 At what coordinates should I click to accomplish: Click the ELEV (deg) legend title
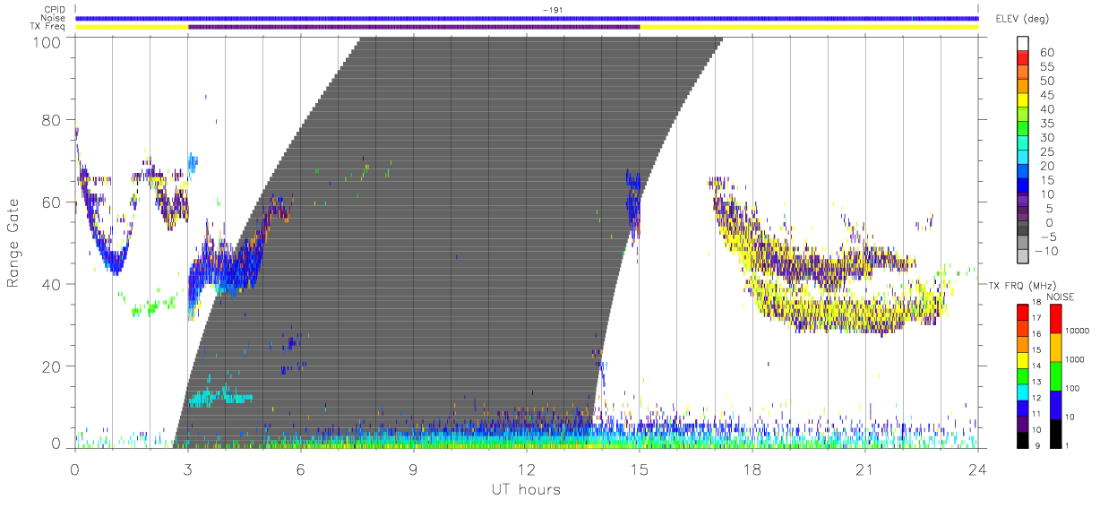tap(1022, 18)
